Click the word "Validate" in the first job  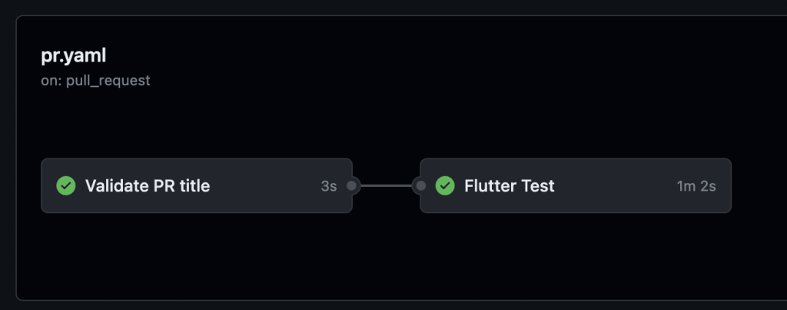coord(114,185)
